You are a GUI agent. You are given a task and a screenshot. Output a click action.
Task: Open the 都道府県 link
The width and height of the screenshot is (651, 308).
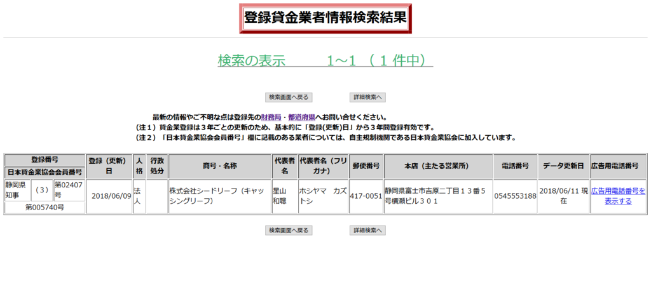pos(301,117)
